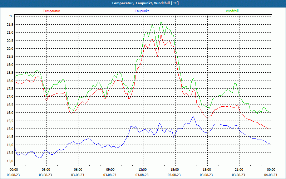This screenshot has width=286, height=179.
Task: Click the 19,0 y-axis value
Action: tap(10, 65)
